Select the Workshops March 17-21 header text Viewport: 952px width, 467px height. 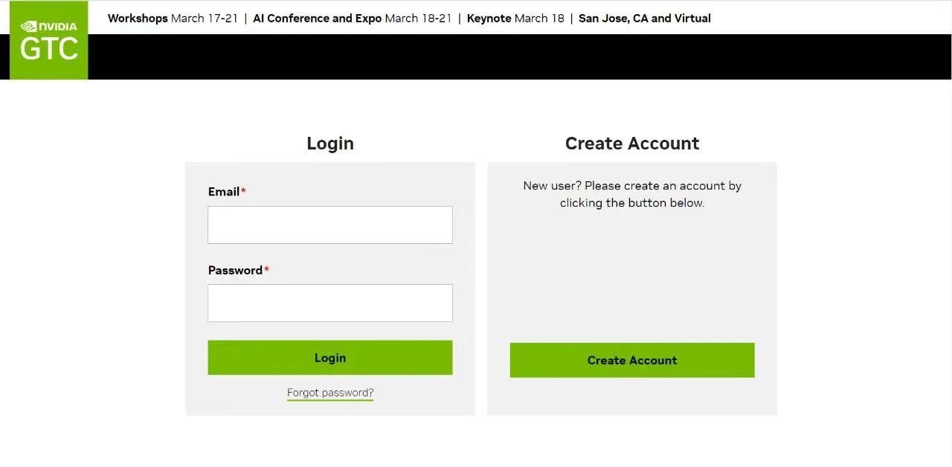[x=173, y=18]
